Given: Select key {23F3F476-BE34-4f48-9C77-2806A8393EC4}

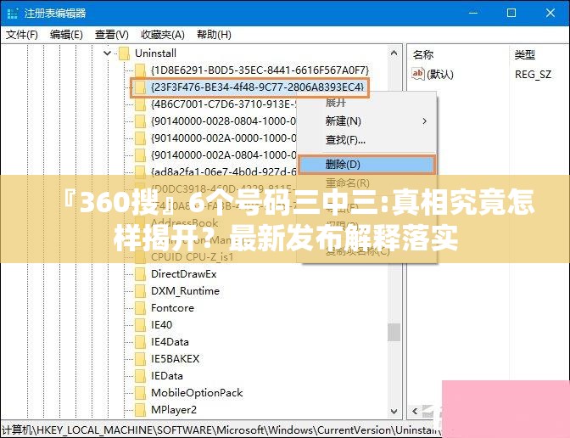Looking at the screenshot, I should [257, 87].
